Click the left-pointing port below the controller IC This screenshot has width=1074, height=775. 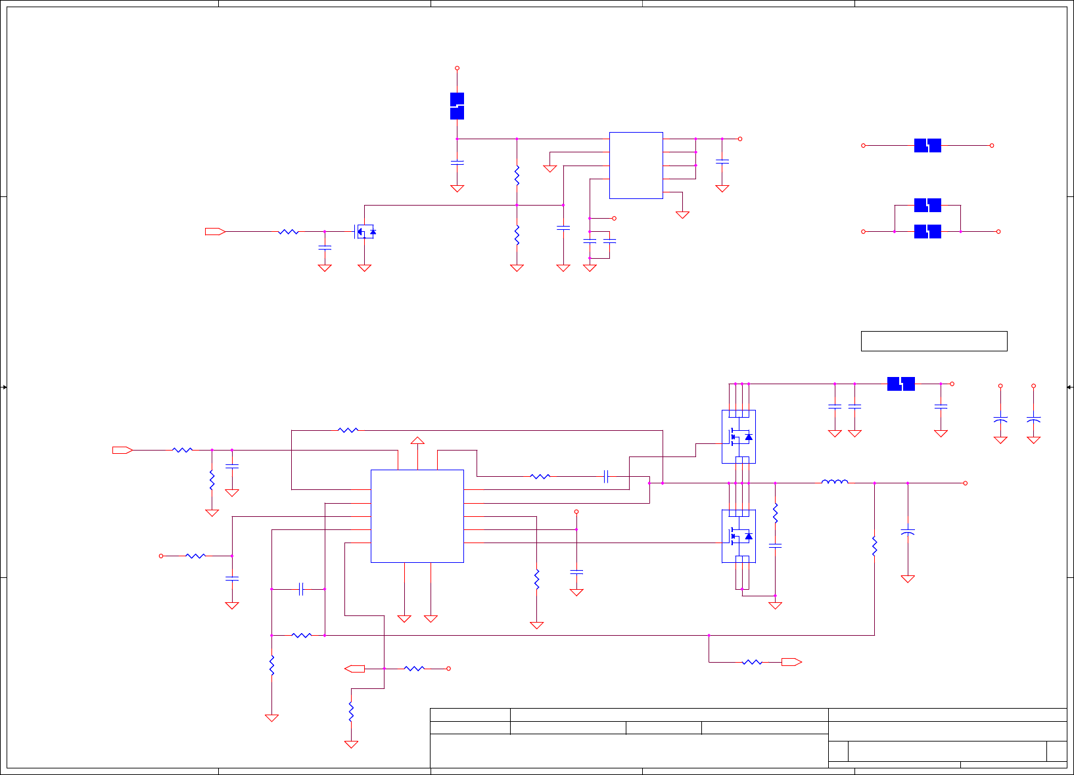[355, 669]
